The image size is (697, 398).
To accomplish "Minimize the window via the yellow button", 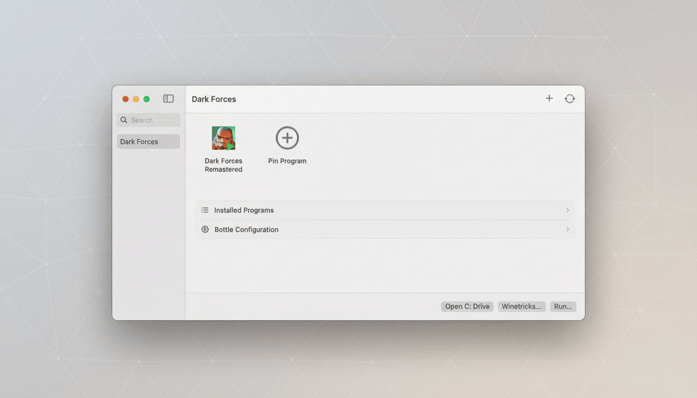I will (x=136, y=98).
